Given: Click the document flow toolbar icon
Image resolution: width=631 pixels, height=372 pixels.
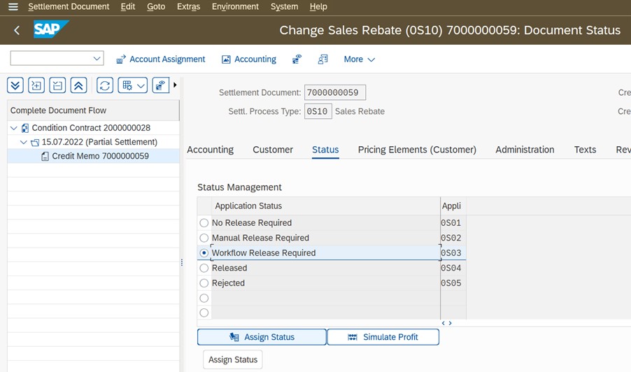Looking at the screenshot, I should pos(322,59).
